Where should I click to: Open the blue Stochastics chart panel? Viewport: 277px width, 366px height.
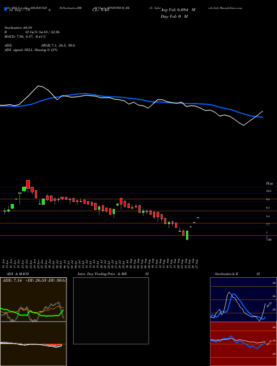(243, 299)
